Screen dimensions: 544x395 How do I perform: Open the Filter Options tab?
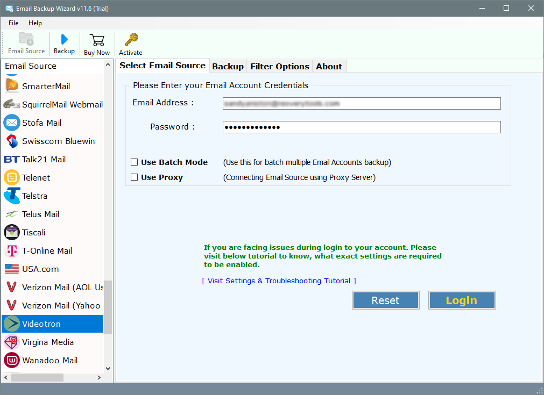(280, 67)
